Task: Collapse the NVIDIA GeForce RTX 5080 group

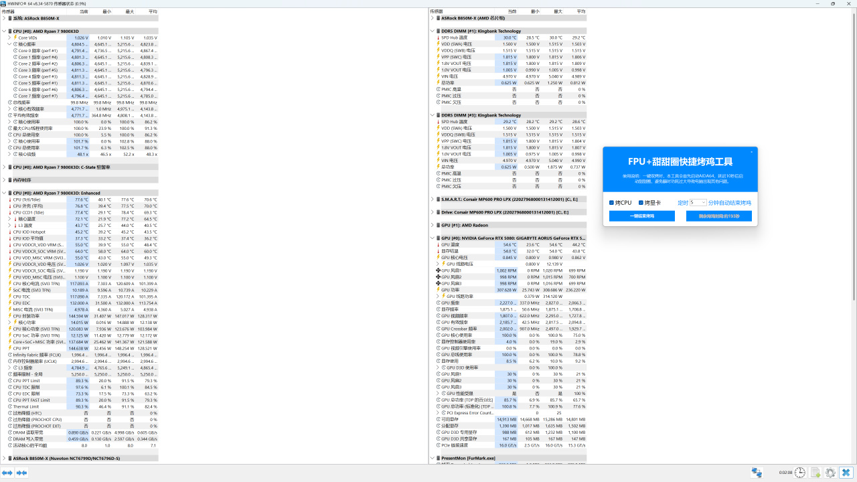Action: coord(432,238)
